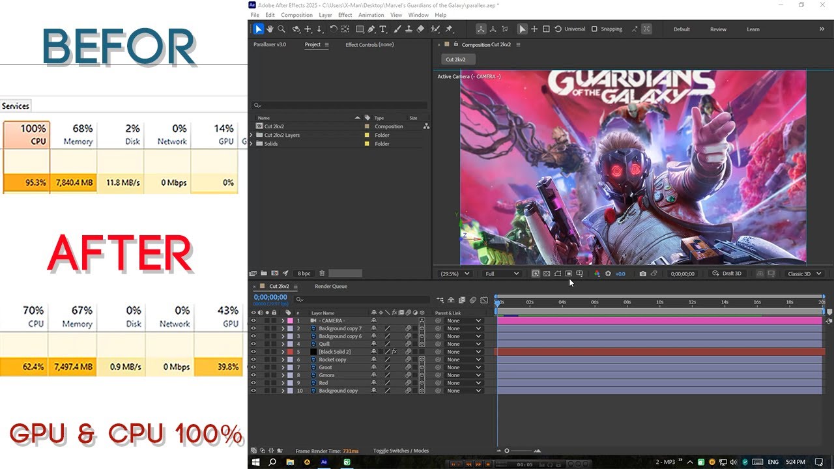The height and width of the screenshot is (469, 834).
Task: Select the Selection (arrow) tool
Action: [x=259, y=29]
